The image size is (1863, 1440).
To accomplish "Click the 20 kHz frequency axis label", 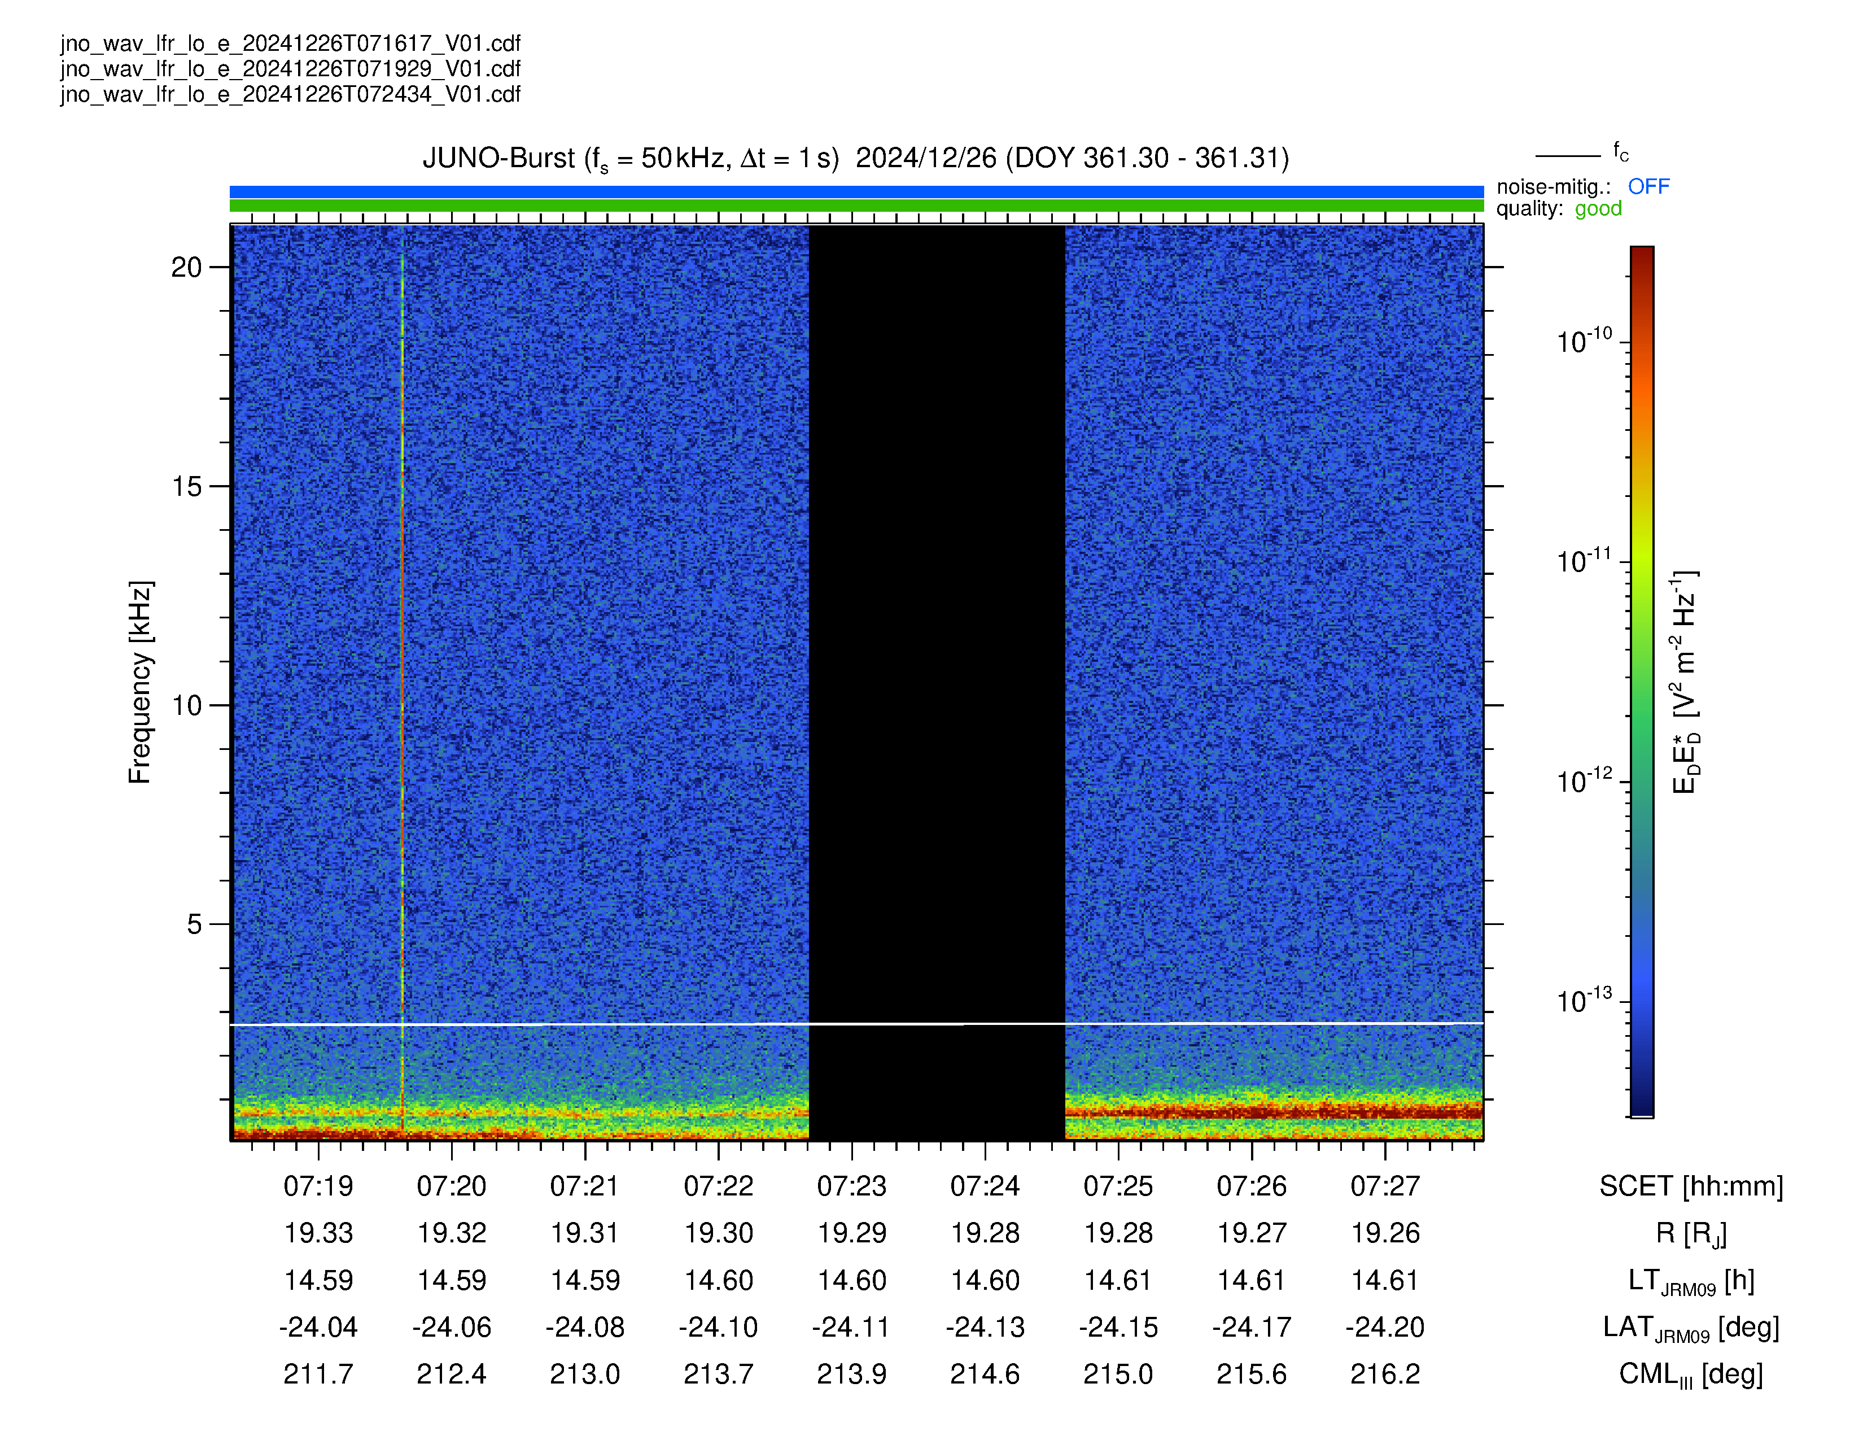I will click(186, 268).
